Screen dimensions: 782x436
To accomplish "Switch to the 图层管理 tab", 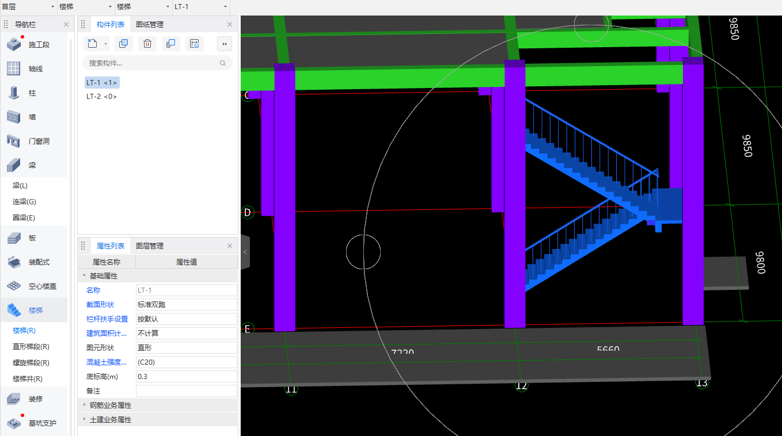I will (150, 246).
